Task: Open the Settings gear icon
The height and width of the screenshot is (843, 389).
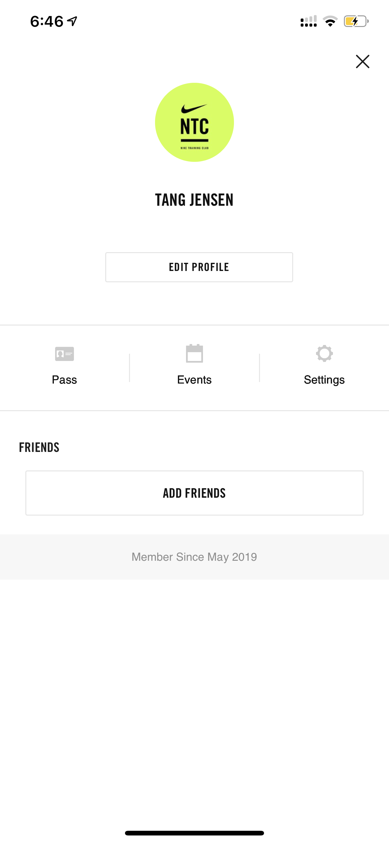Action: pyautogui.click(x=324, y=353)
